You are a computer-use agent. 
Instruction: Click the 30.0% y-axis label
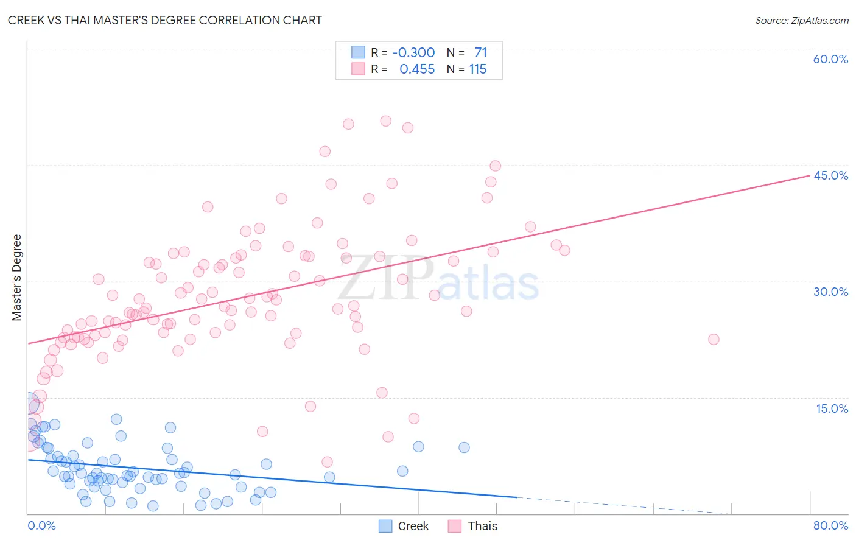click(830, 292)
